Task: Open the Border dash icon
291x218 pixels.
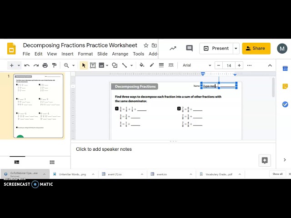Action: pyautogui.click(x=171, y=65)
